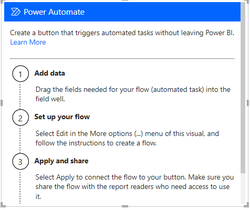Click the 'Create a button that triggers' intro text
The height and width of the screenshot is (210, 250).
coord(122,33)
